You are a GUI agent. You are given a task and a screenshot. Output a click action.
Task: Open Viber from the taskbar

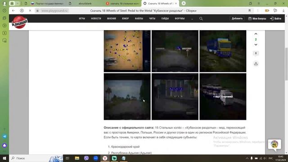(86, 158)
